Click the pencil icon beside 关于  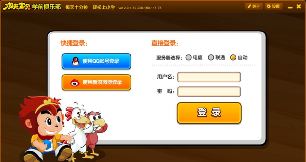pyautogui.click(x=249, y=6)
